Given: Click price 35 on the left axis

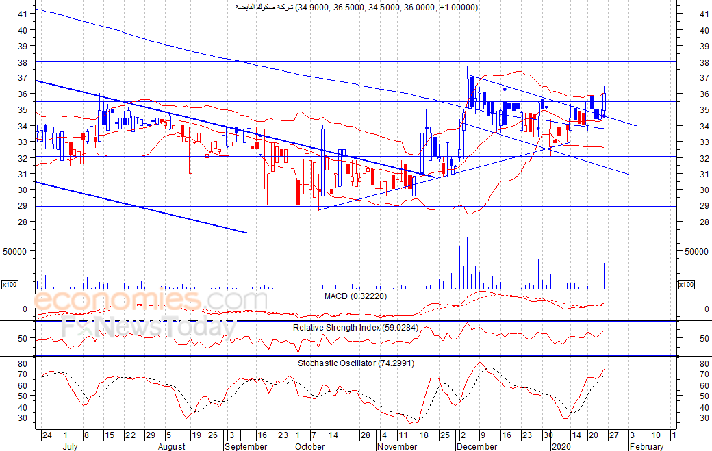Looking at the screenshot, I should 23,109.
